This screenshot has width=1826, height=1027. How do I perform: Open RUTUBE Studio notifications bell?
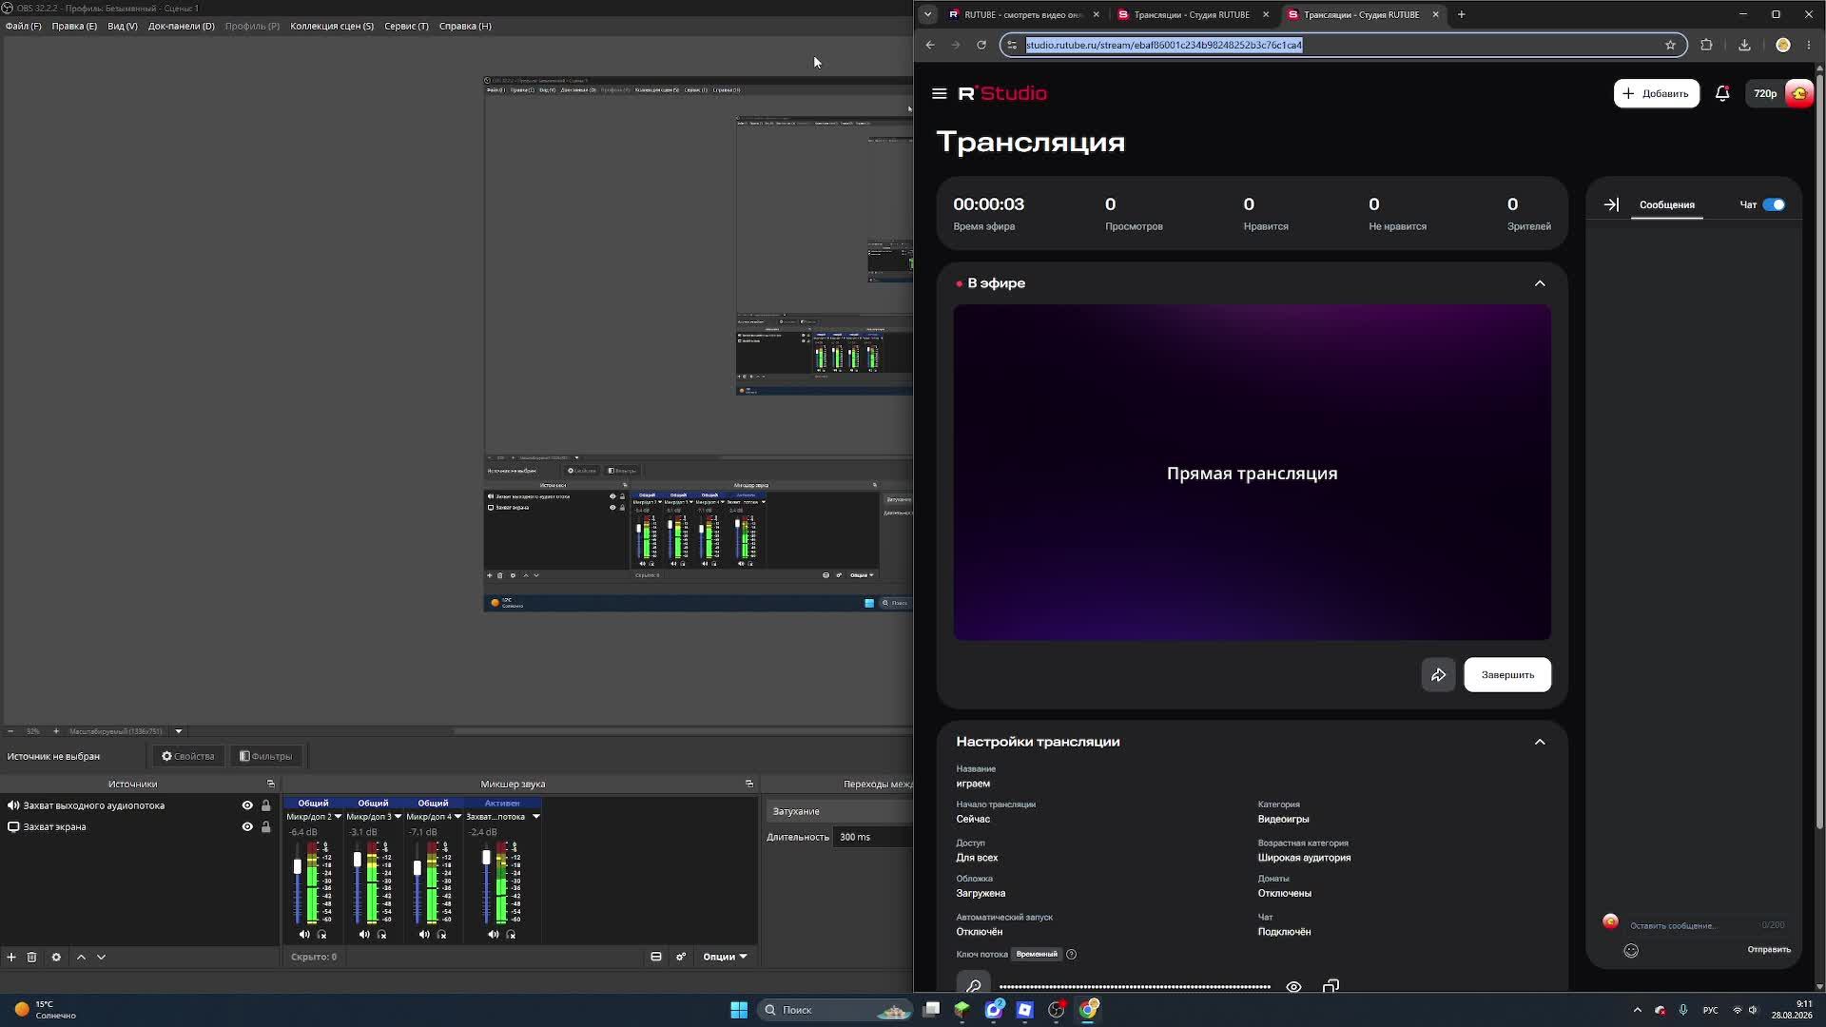tap(1722, 93)
